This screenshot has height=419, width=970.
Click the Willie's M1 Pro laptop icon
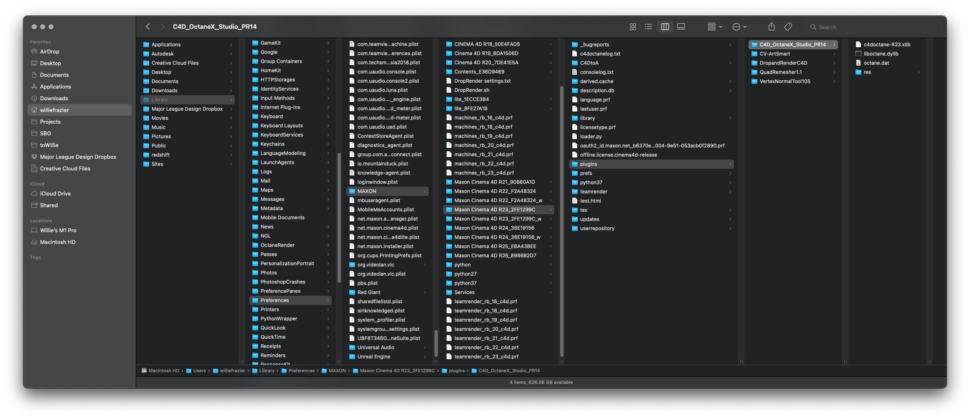[x=34, y=230]
